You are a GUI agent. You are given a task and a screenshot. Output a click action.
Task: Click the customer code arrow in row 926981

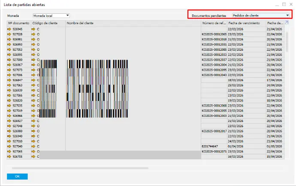33,39
